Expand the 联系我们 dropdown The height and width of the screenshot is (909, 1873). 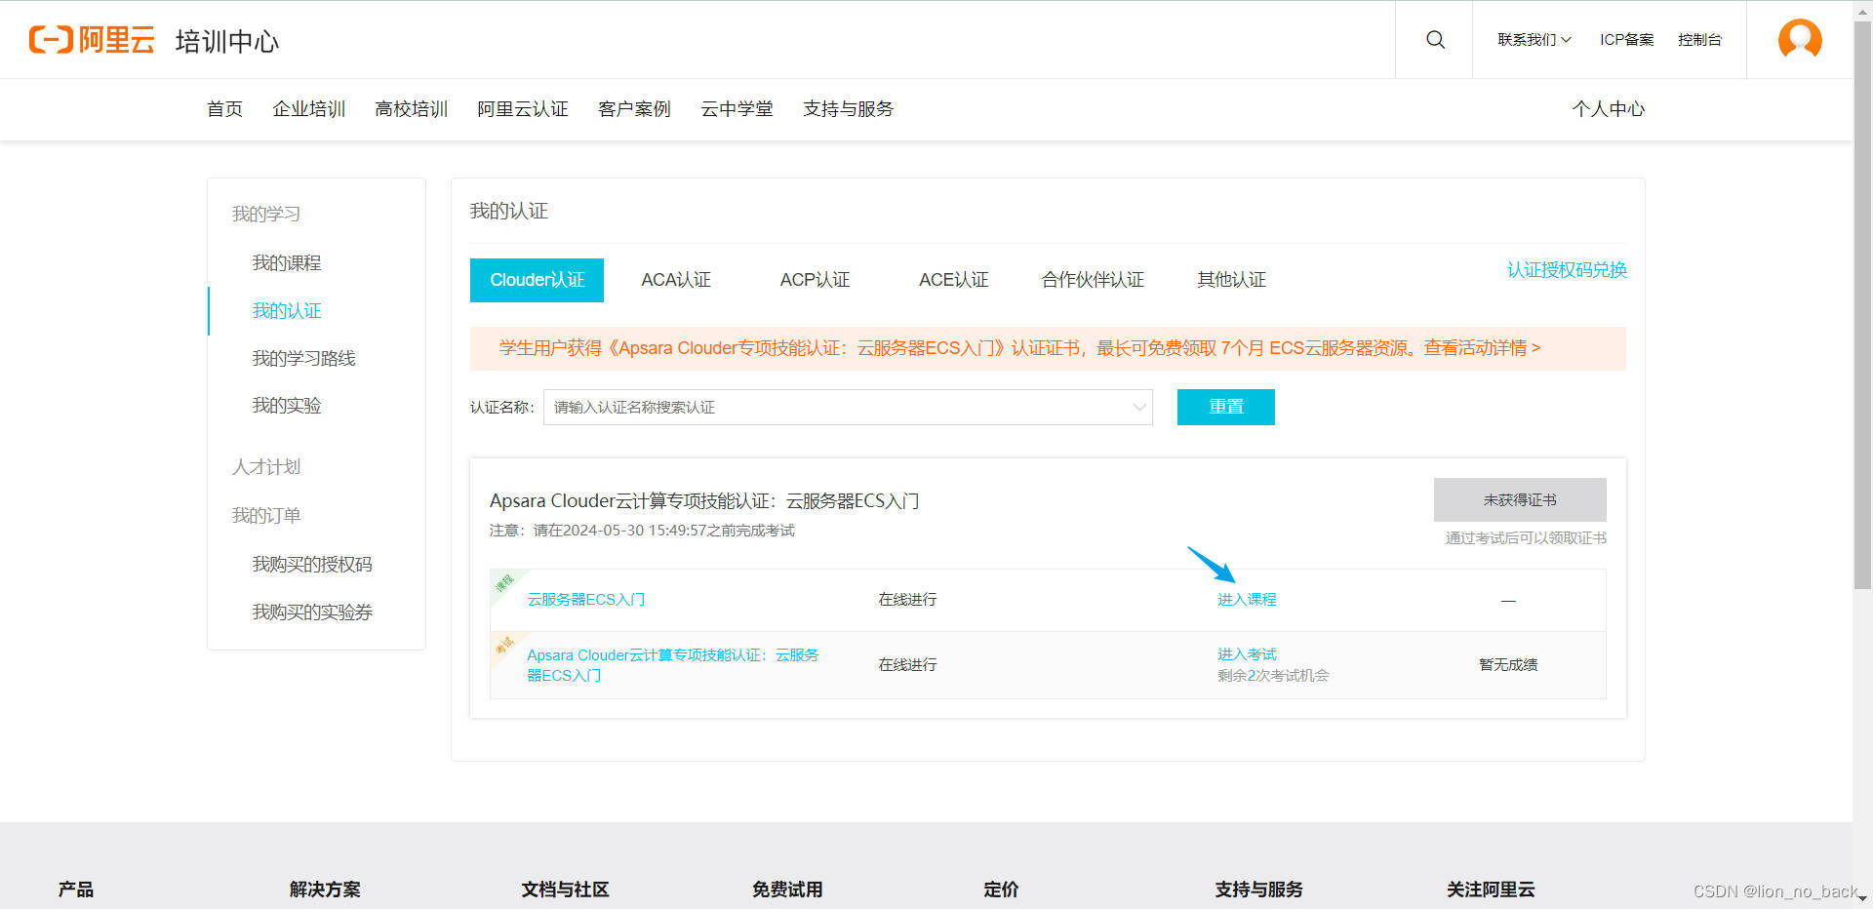click(x=1534, y=40)
